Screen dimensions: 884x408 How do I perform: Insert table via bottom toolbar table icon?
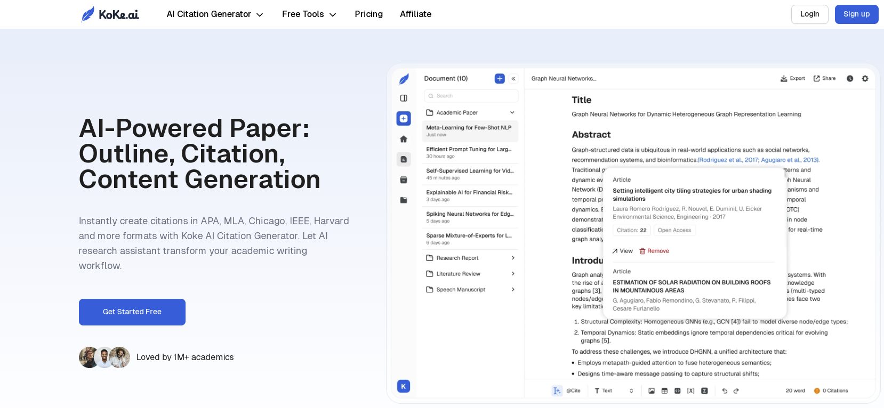pos(664,391)
